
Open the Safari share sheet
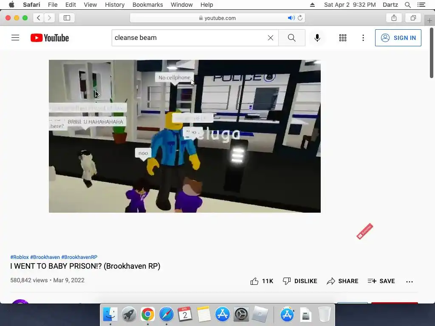[394, 18]
